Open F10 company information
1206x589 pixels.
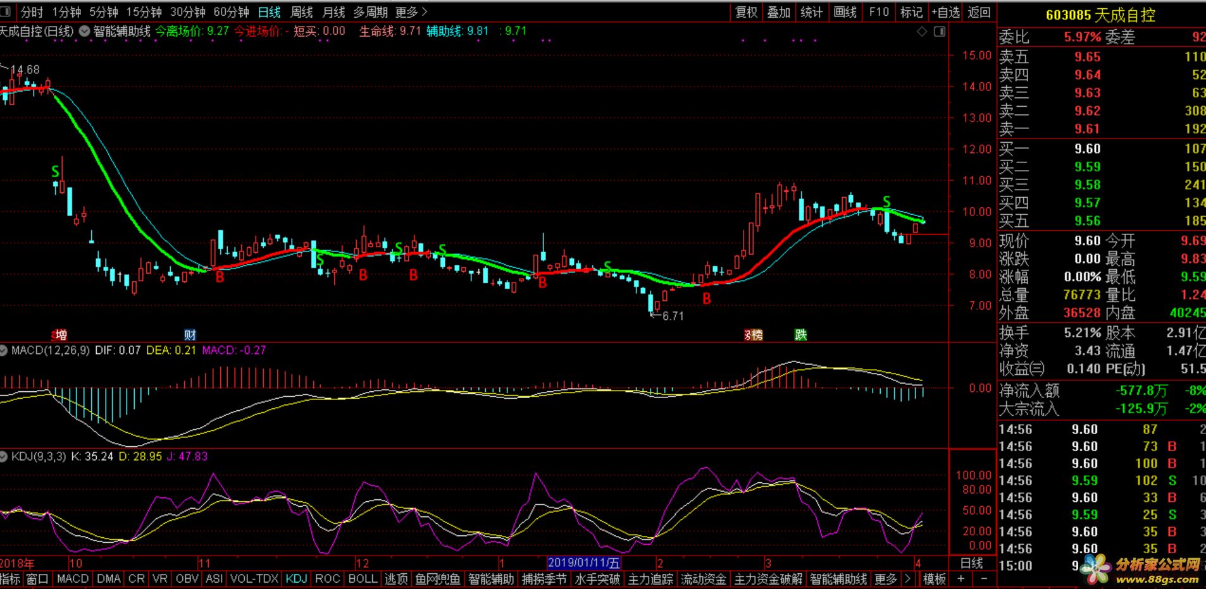pyautogui.click(x=879, y=12)
